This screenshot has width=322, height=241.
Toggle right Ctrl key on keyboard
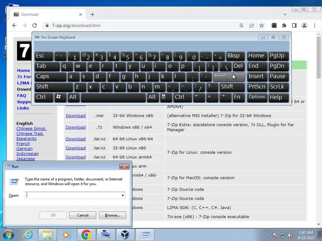pos(183,97)
